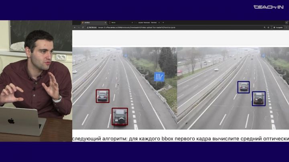Click the browser back arrow
Screen dimensions: 289x162
pos(75,27)
